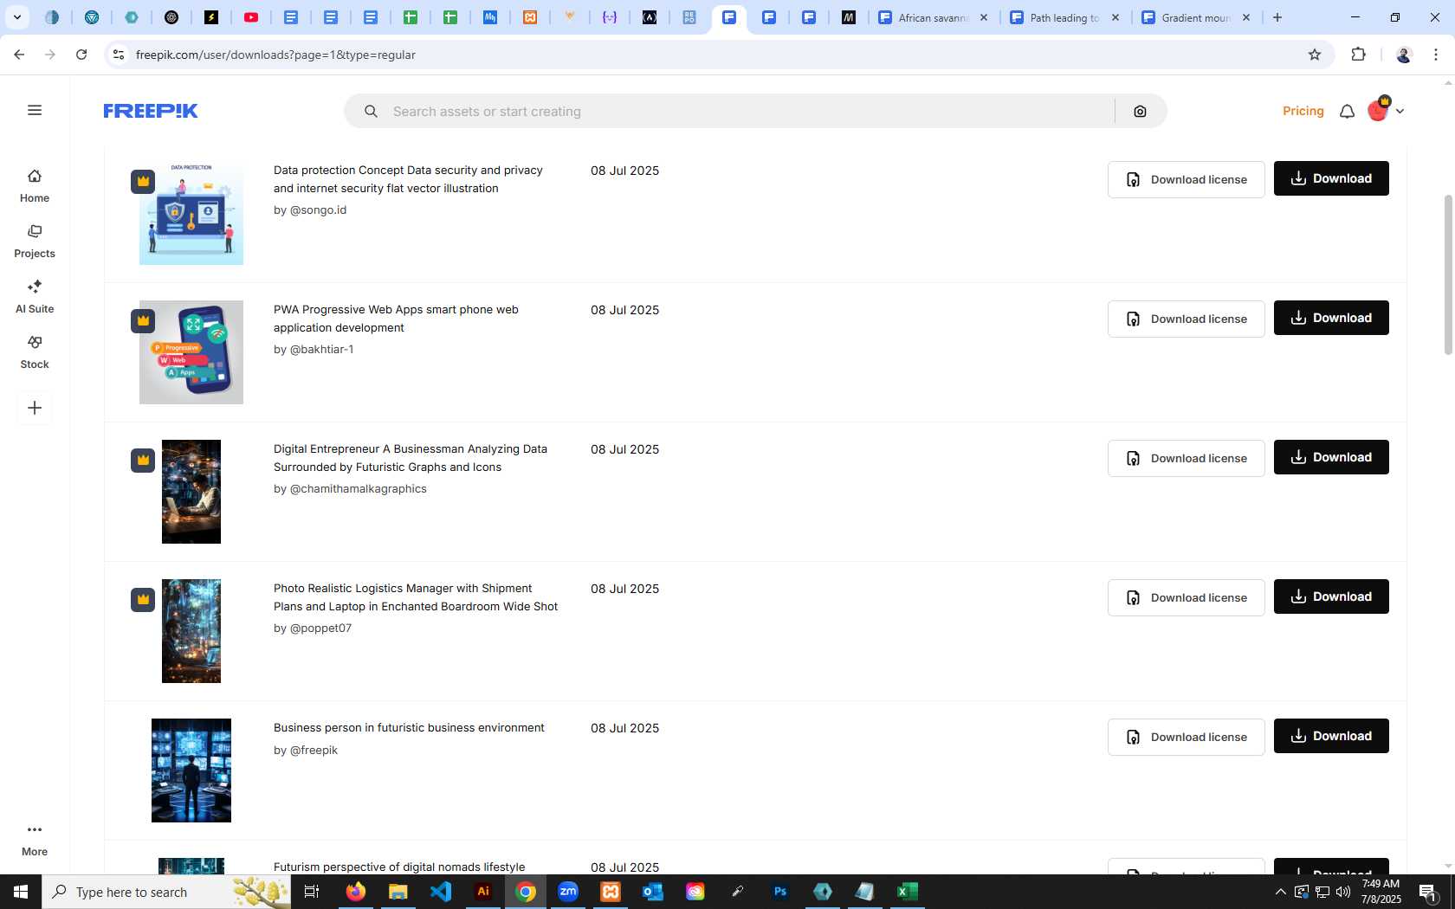Click the page vertical scrollbar

(x=1448, y=274)
